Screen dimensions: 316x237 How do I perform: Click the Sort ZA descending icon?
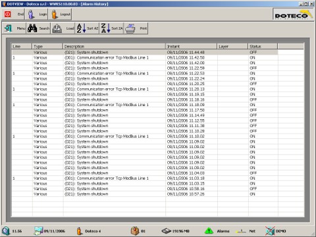click(105, 28)
